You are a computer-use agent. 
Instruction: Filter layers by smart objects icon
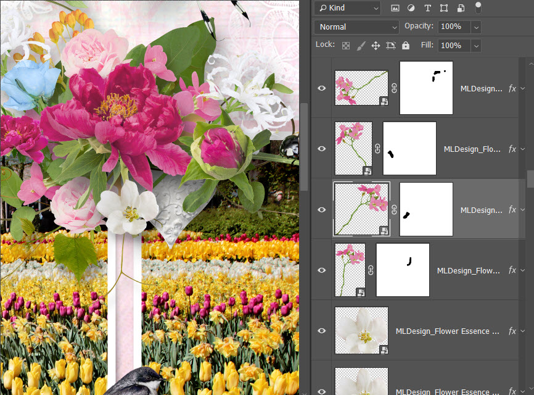(x=461, y=8)
